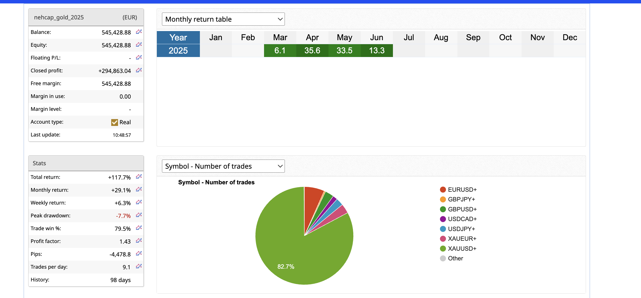Screen dimensions: 641x298
Task: Click the Year column header
Action: click(178, 37)
